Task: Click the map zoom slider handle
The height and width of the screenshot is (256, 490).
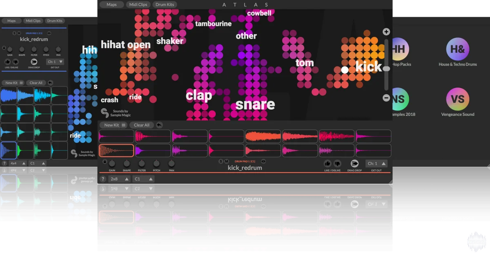Action: tap(386, 68)
